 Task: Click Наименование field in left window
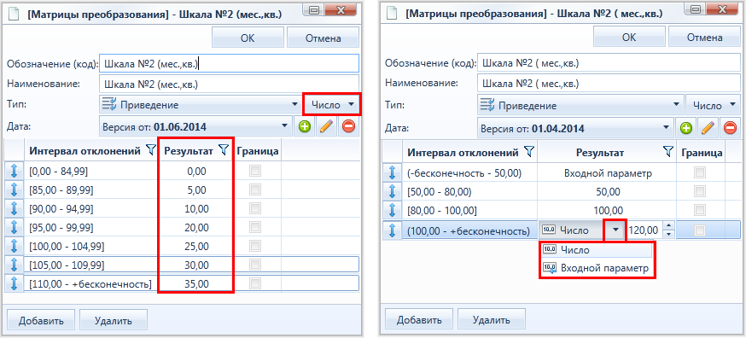tap(229, 84)
